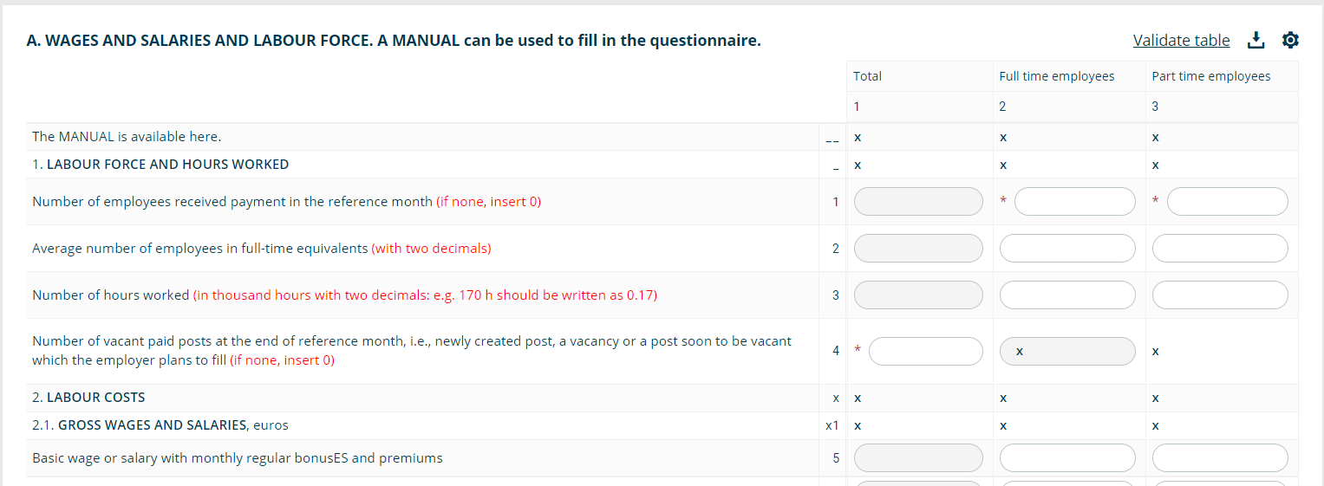Click the Total field for employees paid
Viewport: 1324px width, 486px height.
pos(919,202)
